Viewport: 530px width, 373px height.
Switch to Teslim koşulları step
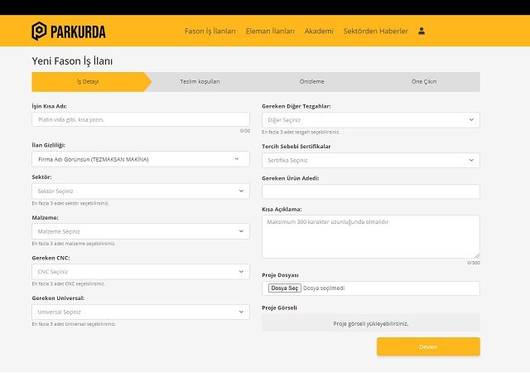(200, 82)
